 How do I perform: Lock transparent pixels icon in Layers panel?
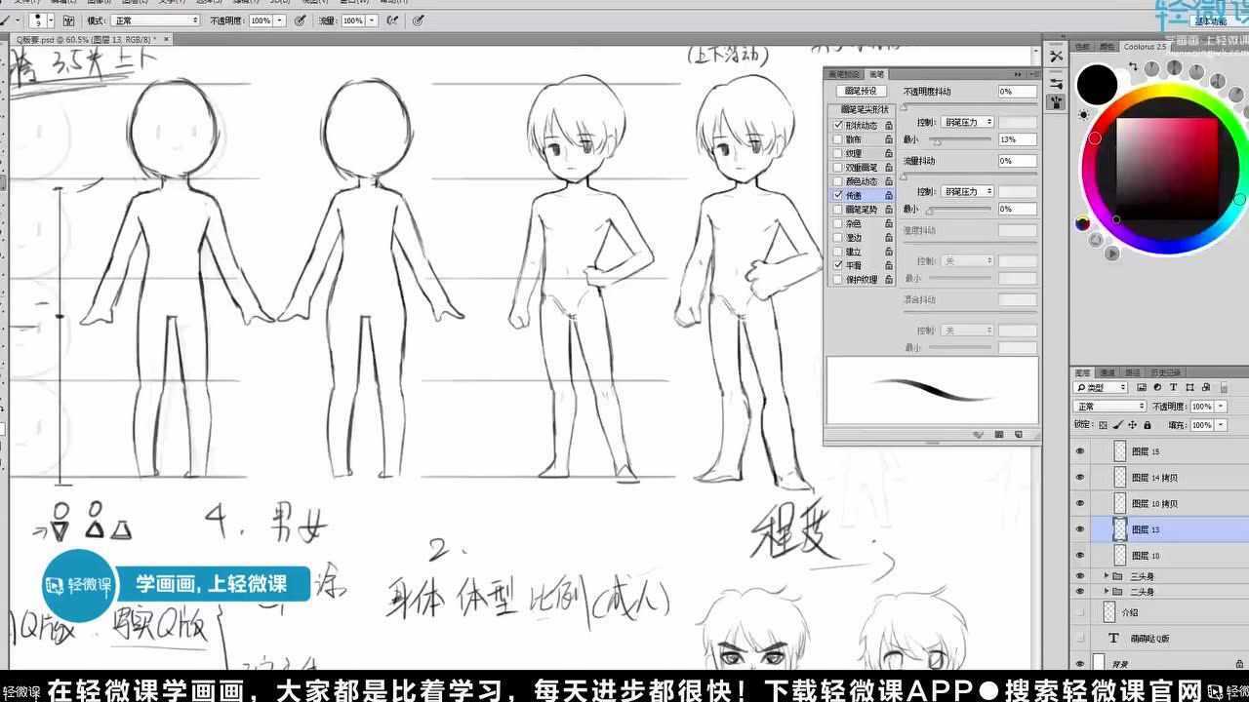point(1103,425)
